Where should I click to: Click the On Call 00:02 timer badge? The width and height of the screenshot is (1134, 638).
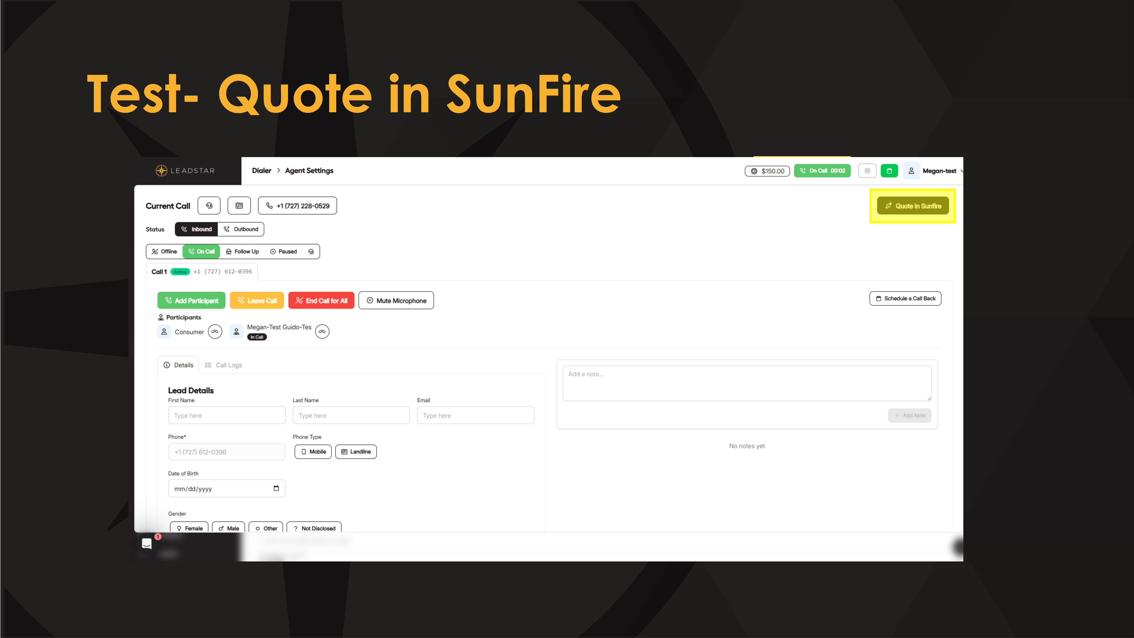822,171
